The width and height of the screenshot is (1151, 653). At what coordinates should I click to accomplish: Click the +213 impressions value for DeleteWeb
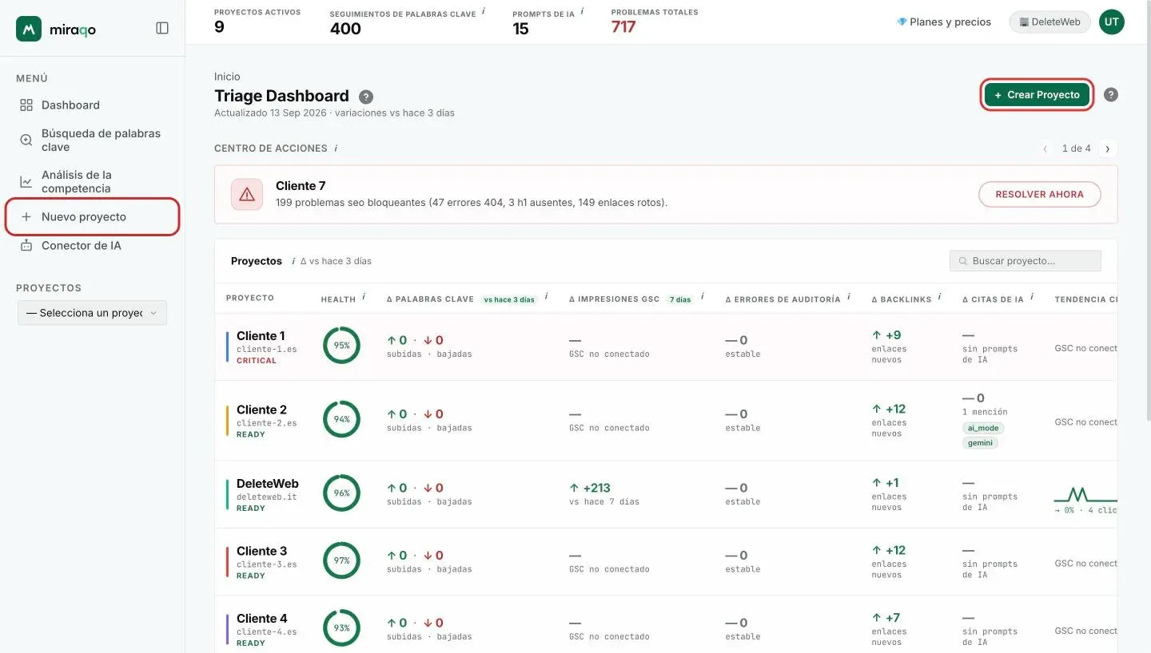tap(591, 488)
